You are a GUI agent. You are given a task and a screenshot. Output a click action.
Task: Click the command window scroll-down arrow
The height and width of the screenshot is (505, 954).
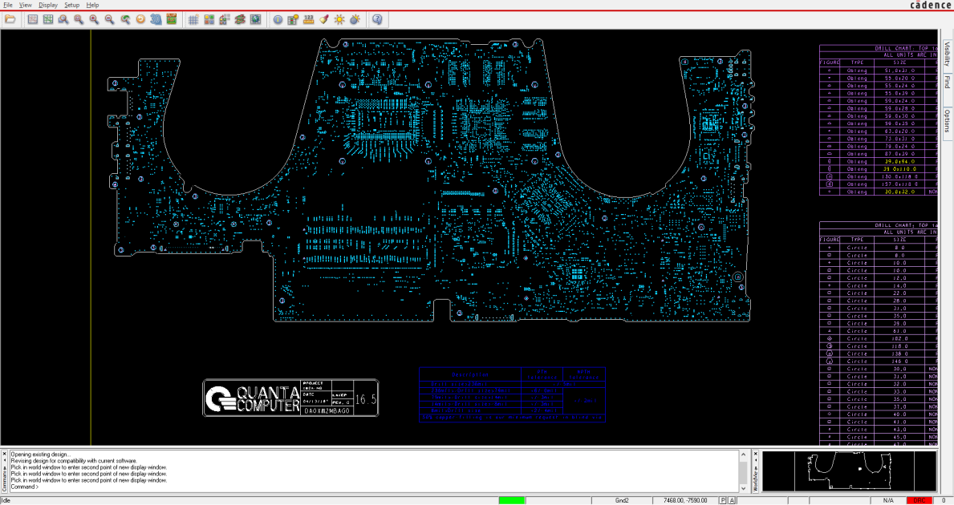[x=744, y=488]
